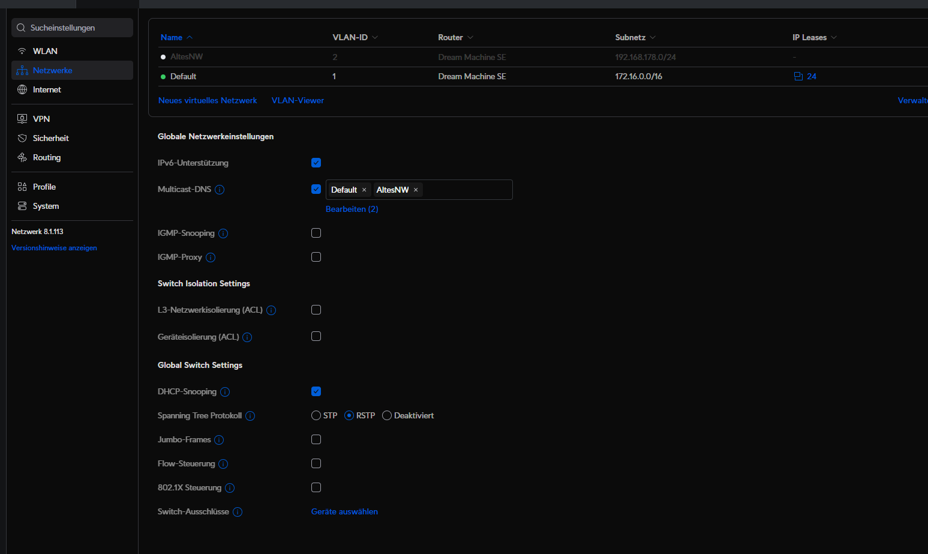Click the Internet globe icon
928x554 pixels.
coord(22,89)
